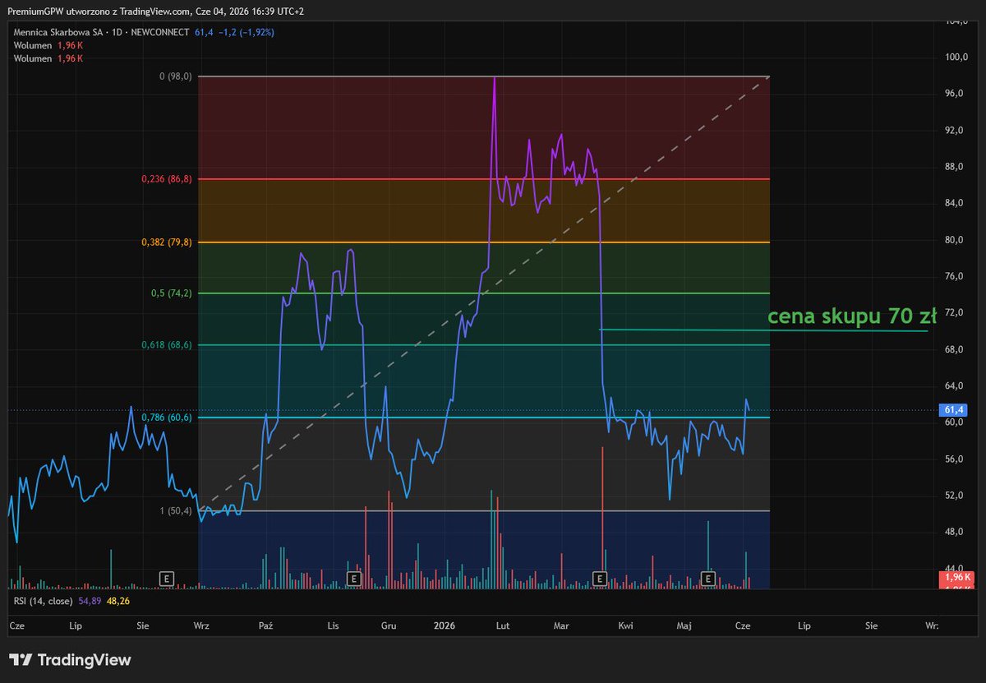Click the Gru label on the time axis
Viewport: 986px width, 683px height.
(x=389, y=625)
